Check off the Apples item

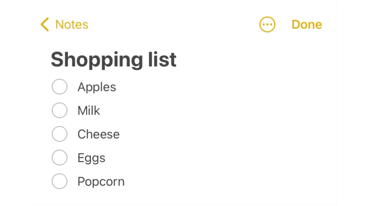point(59,87)
